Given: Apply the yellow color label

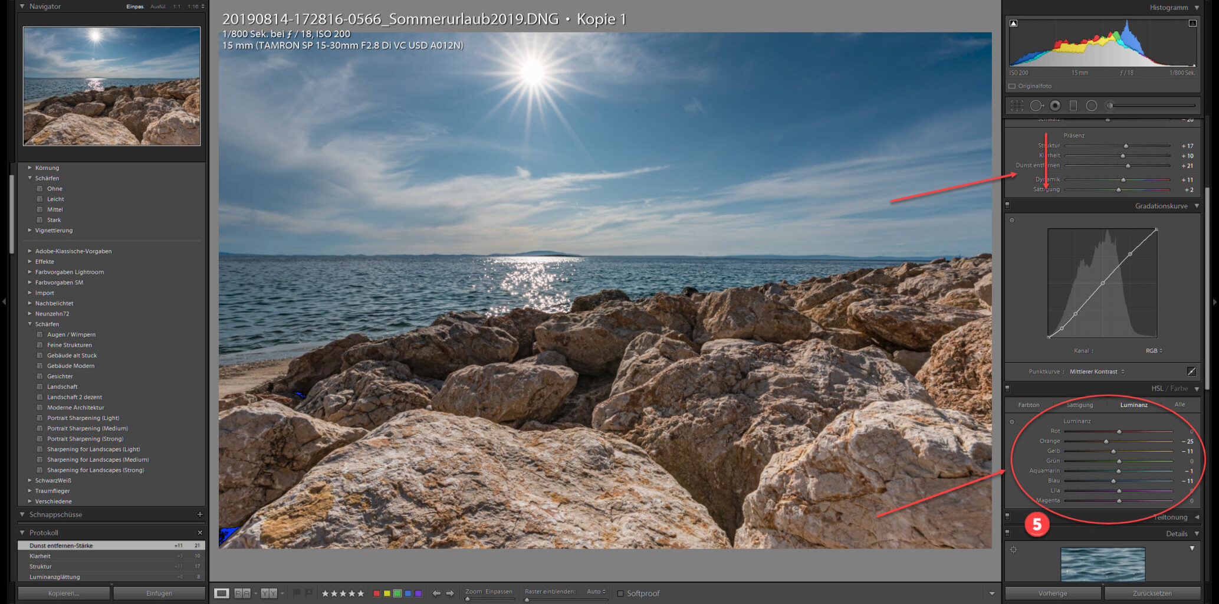Looking at the screenshot, I should point(387,593).
